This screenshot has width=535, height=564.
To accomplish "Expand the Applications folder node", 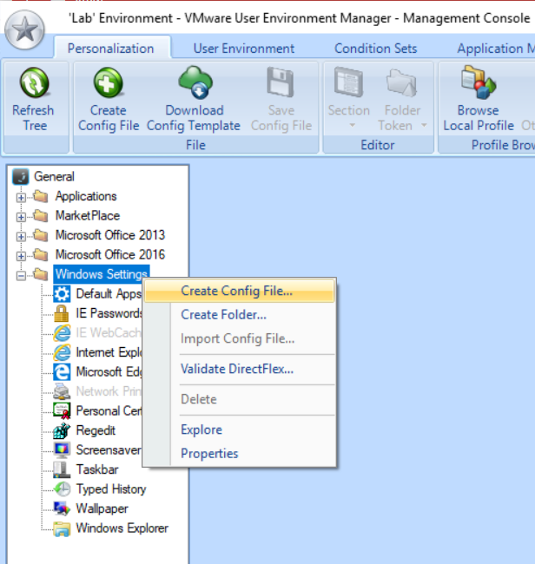I will click(x=21, y=198).
